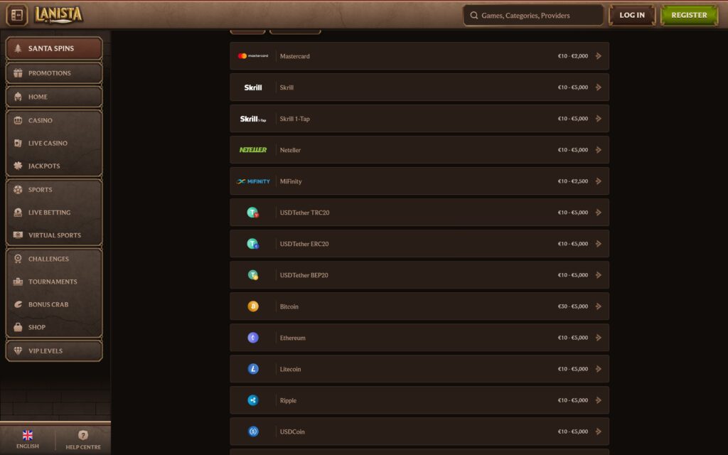Expand the MiFinity row arrow
728x455 pixels.
click(598, 181)
